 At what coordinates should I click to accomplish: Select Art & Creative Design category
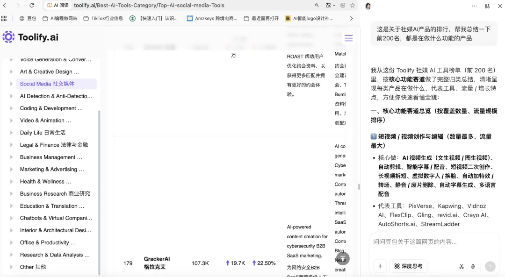coord(49,71)
